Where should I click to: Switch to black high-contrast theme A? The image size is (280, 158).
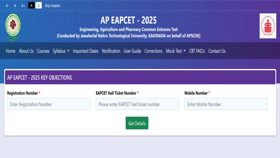coord(32,6)
